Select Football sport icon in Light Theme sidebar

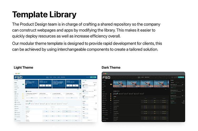[x=15, y=94]
